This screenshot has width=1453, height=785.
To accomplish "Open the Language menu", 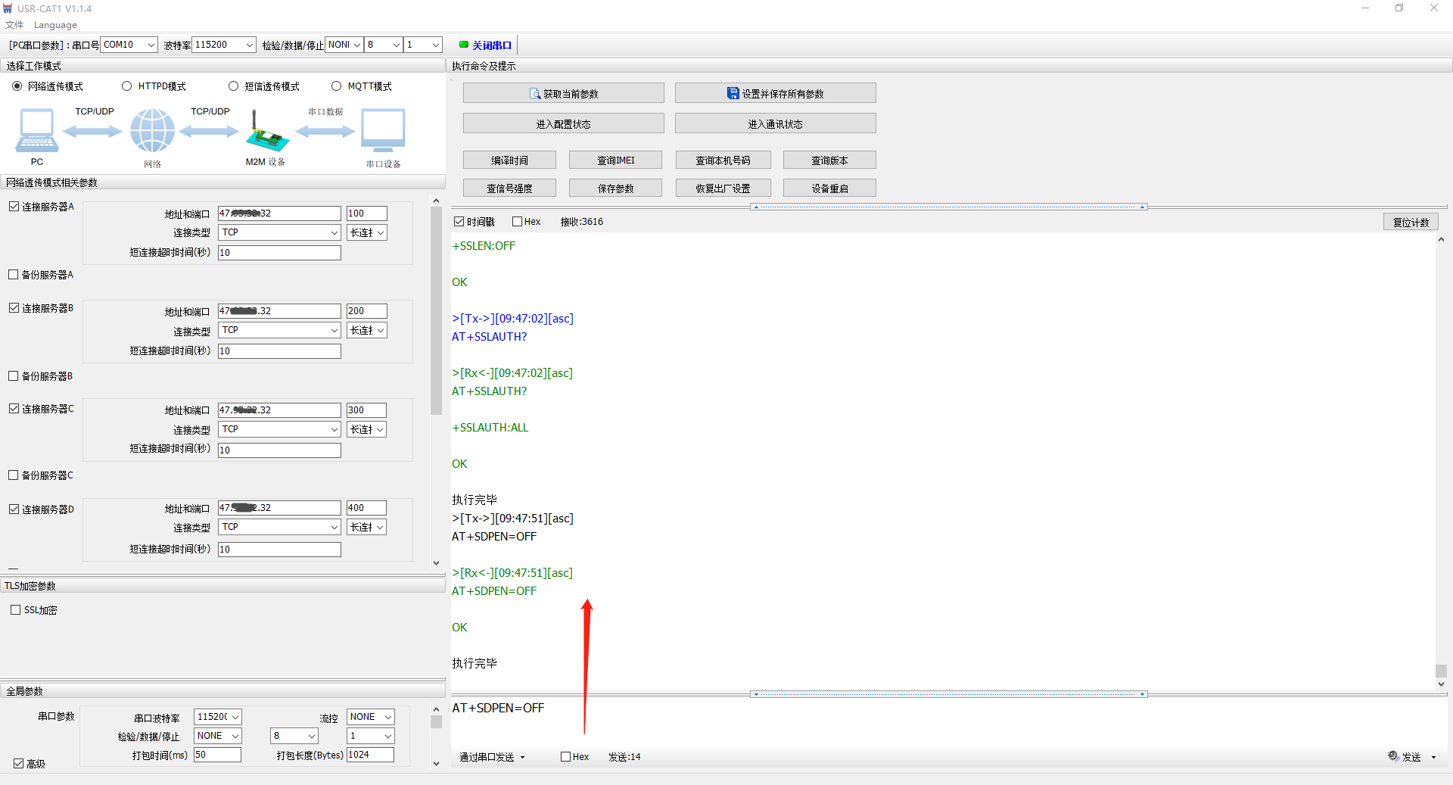I will (55, 25).
